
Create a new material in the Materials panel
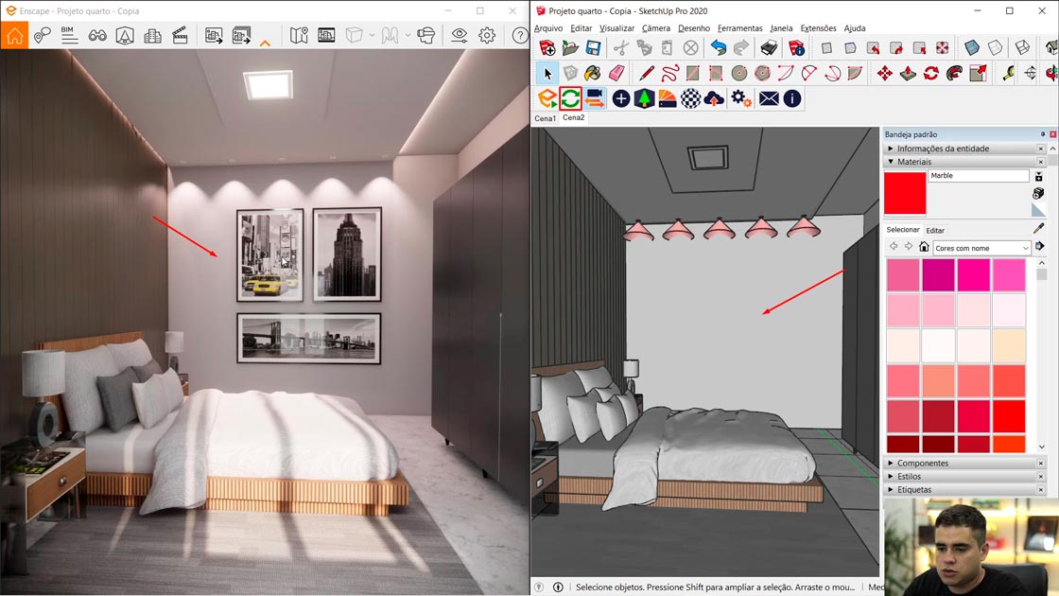(x=1038, y=176)
